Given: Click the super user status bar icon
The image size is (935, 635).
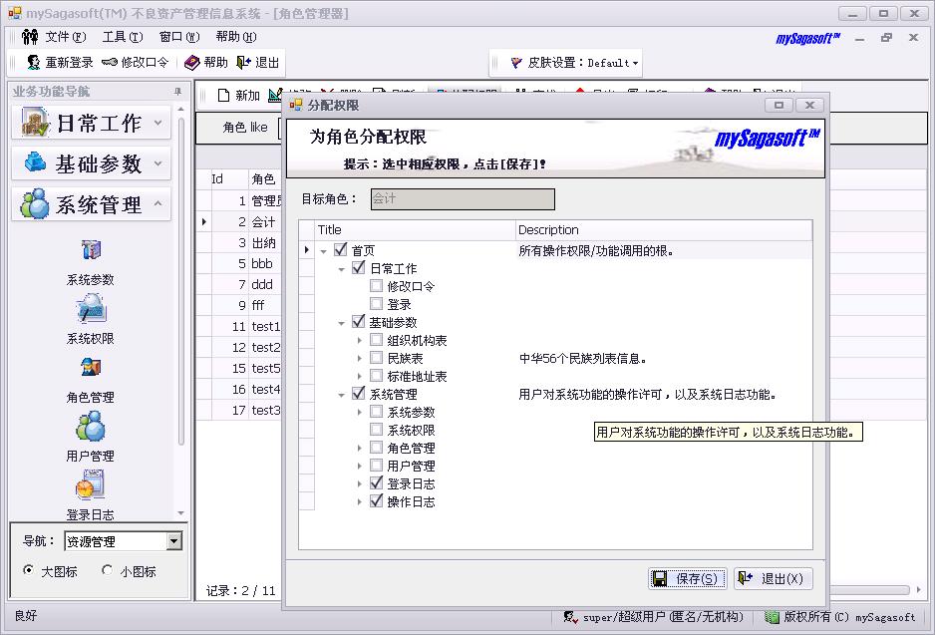Looking at the screenshot, I should coord(570,617).
